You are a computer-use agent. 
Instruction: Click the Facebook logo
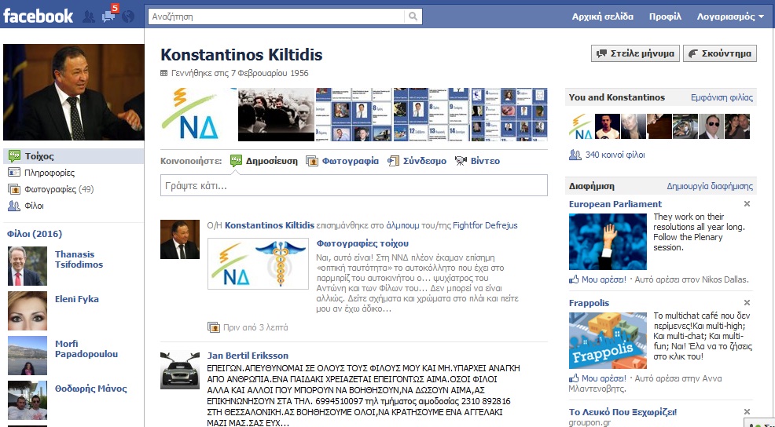pos(38,16)
